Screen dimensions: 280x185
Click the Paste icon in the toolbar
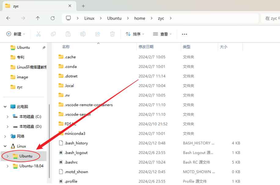point(68,34)
